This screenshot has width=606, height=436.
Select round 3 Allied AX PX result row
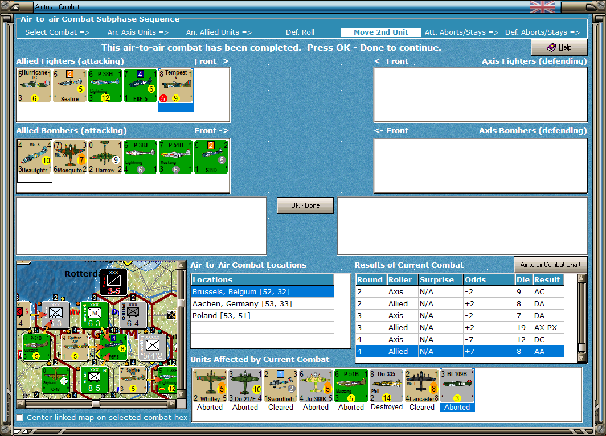460,327
